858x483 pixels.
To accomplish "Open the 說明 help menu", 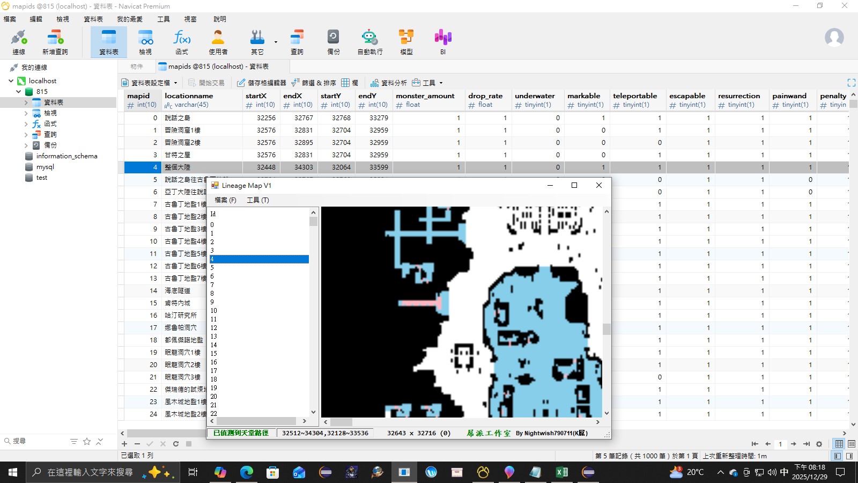I will tap(220, 19).
